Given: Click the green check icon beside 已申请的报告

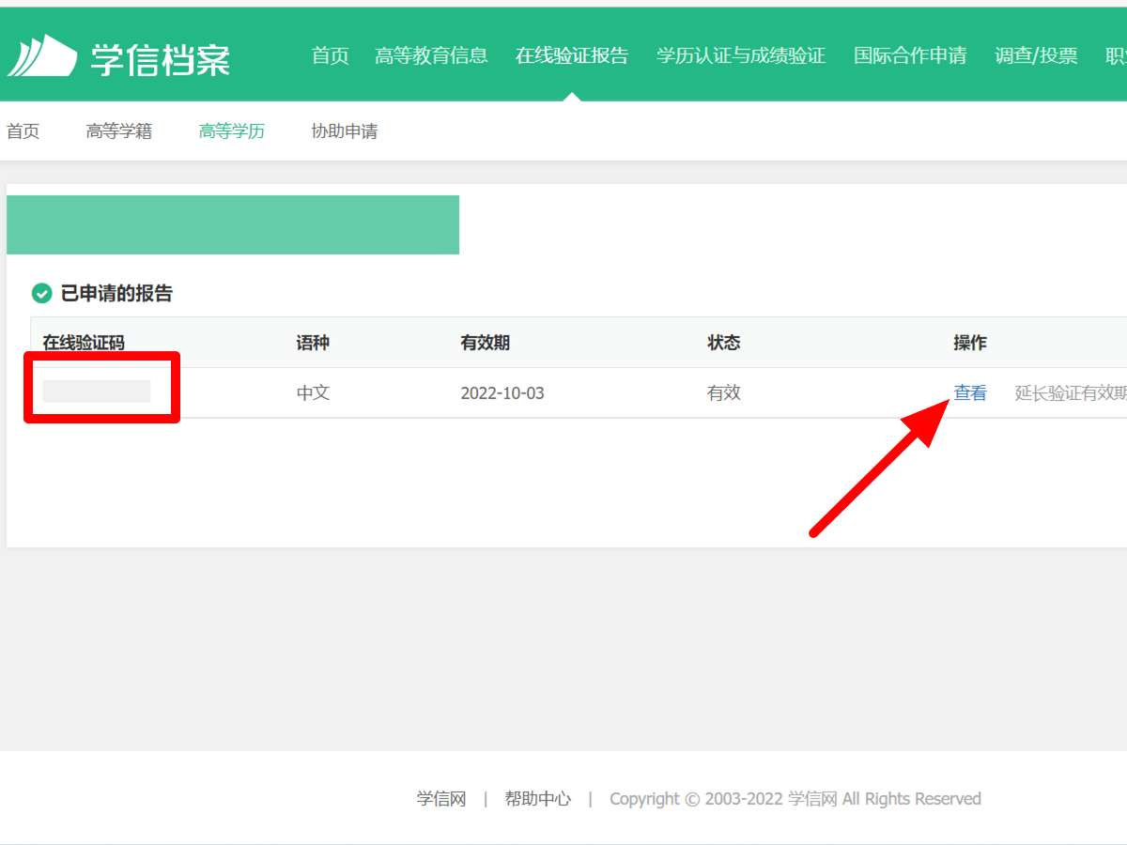Looking at the screenshot, I should 41,293.
